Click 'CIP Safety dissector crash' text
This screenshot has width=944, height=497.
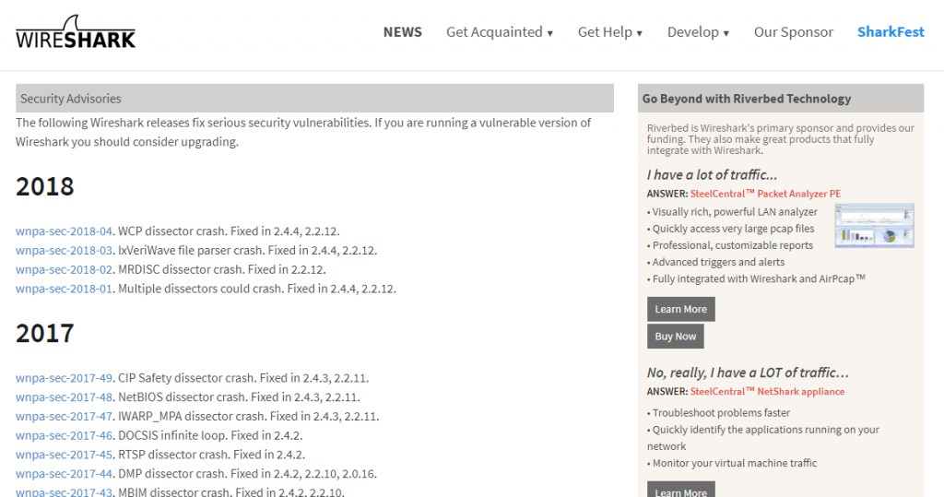point(186,378)
